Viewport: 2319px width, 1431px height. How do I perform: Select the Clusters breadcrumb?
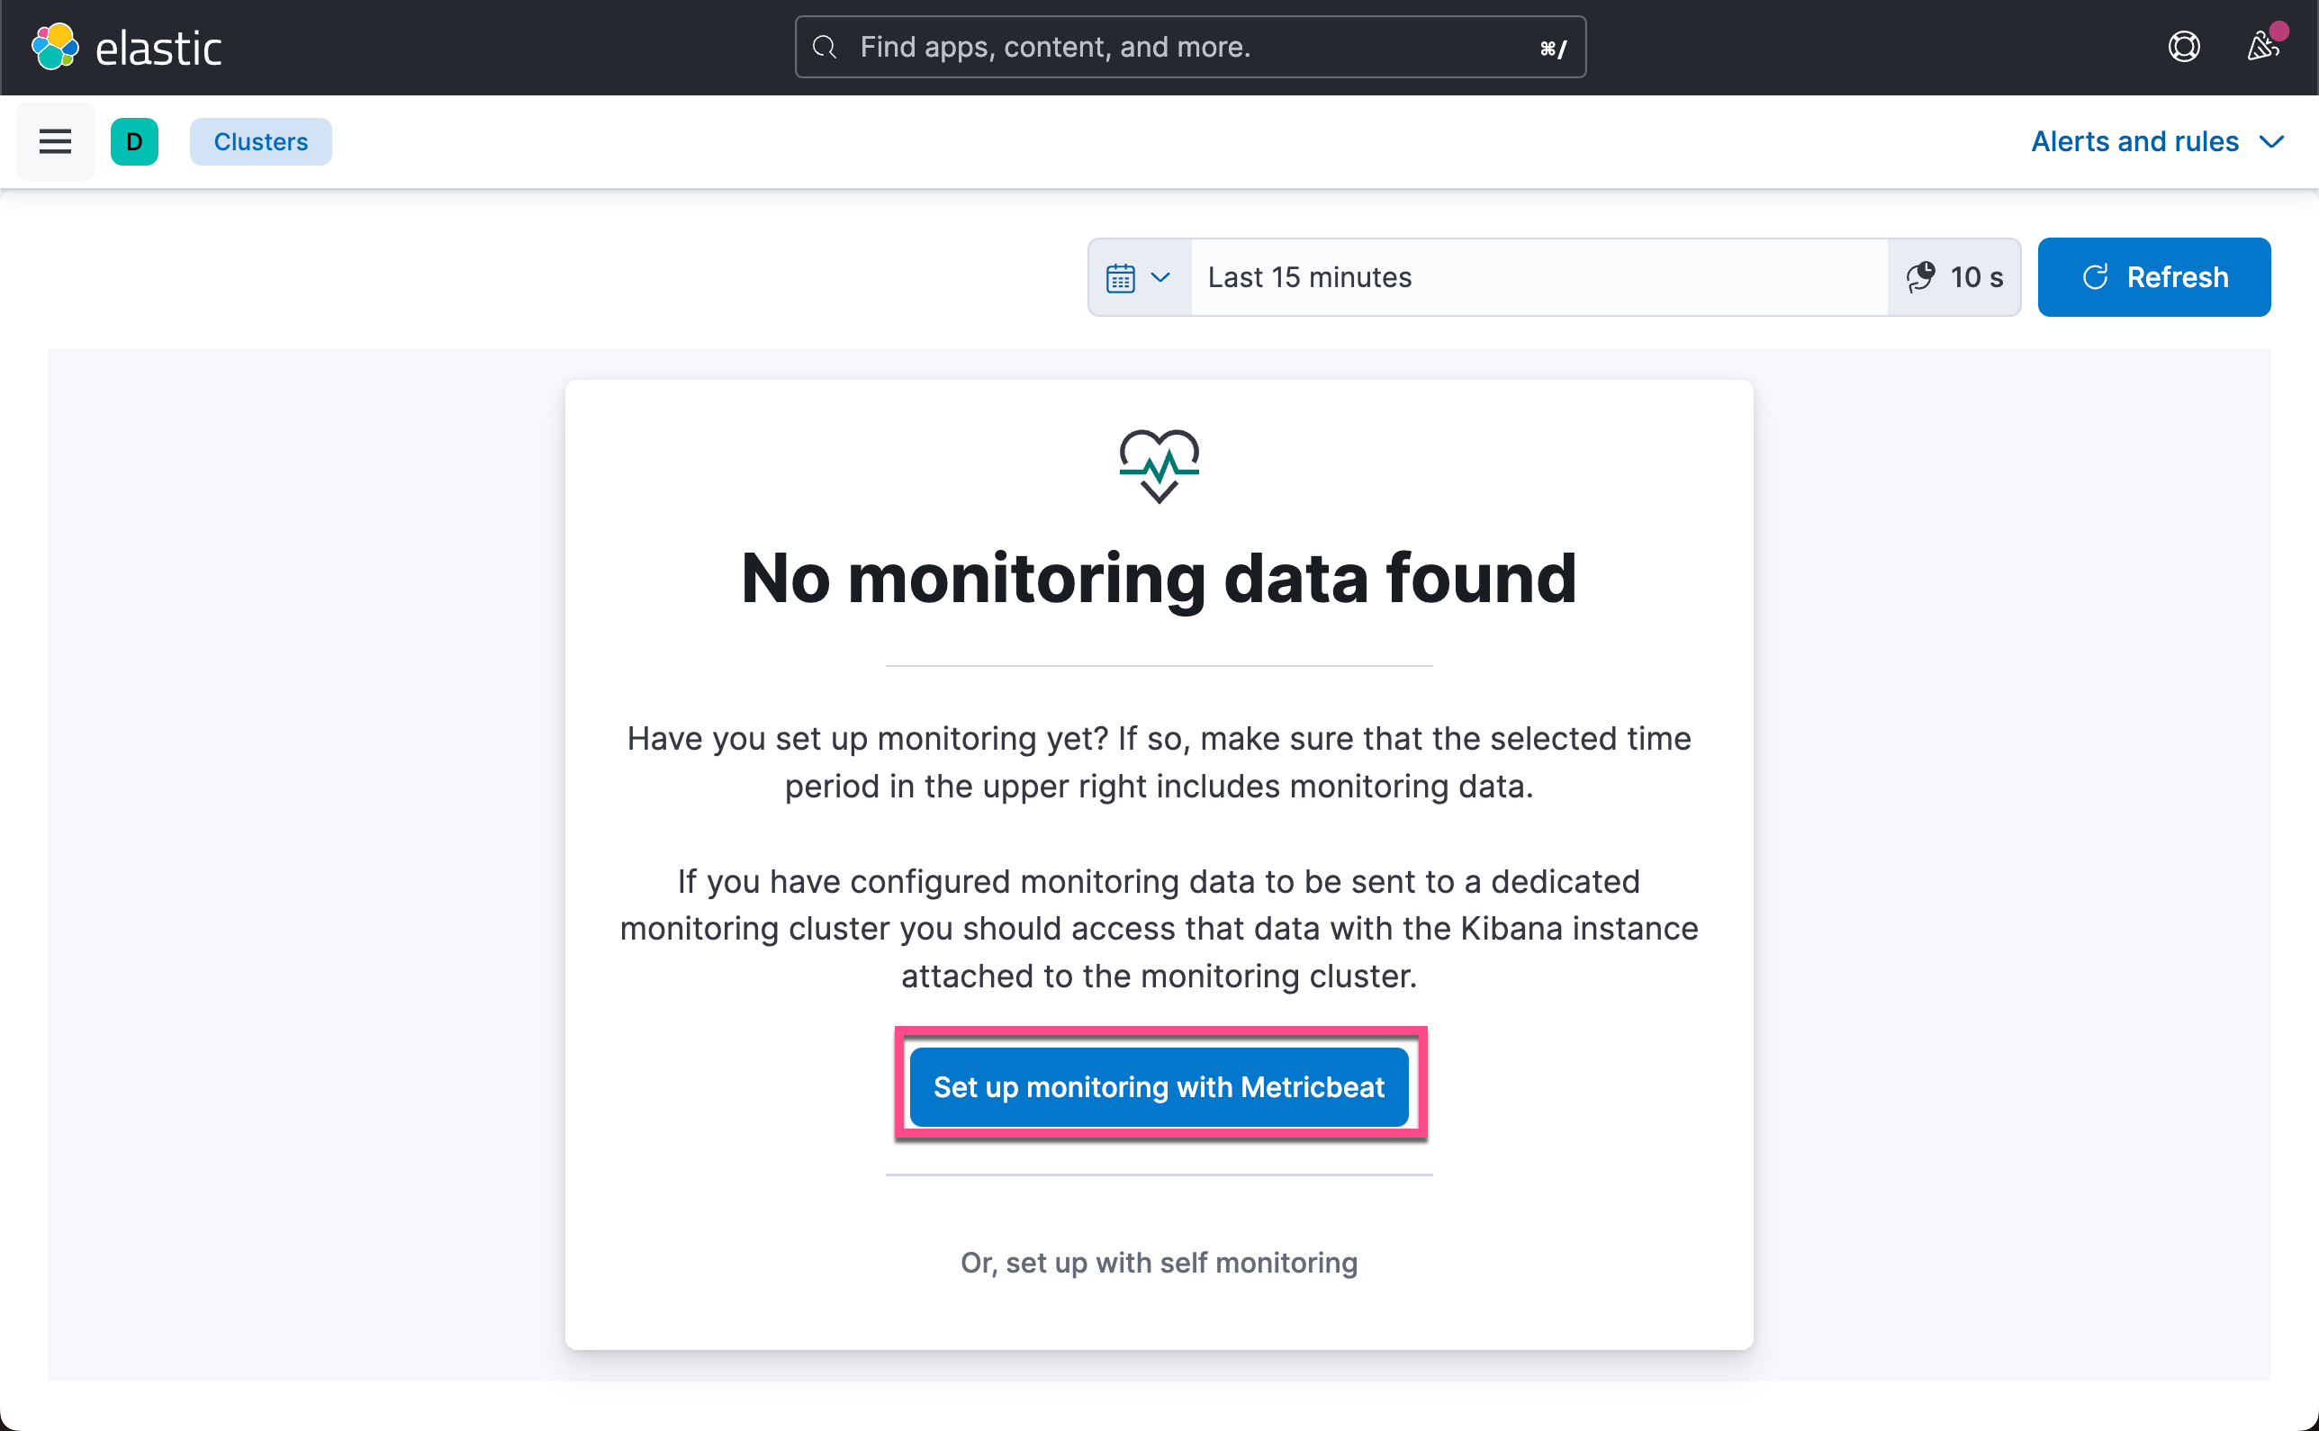[260, 142]
